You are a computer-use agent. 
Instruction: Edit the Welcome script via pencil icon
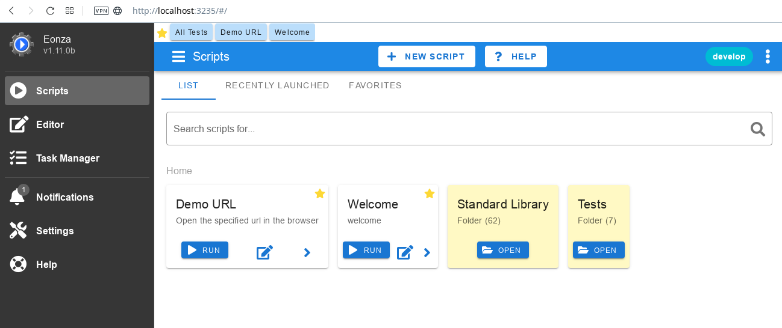(405, 252)
